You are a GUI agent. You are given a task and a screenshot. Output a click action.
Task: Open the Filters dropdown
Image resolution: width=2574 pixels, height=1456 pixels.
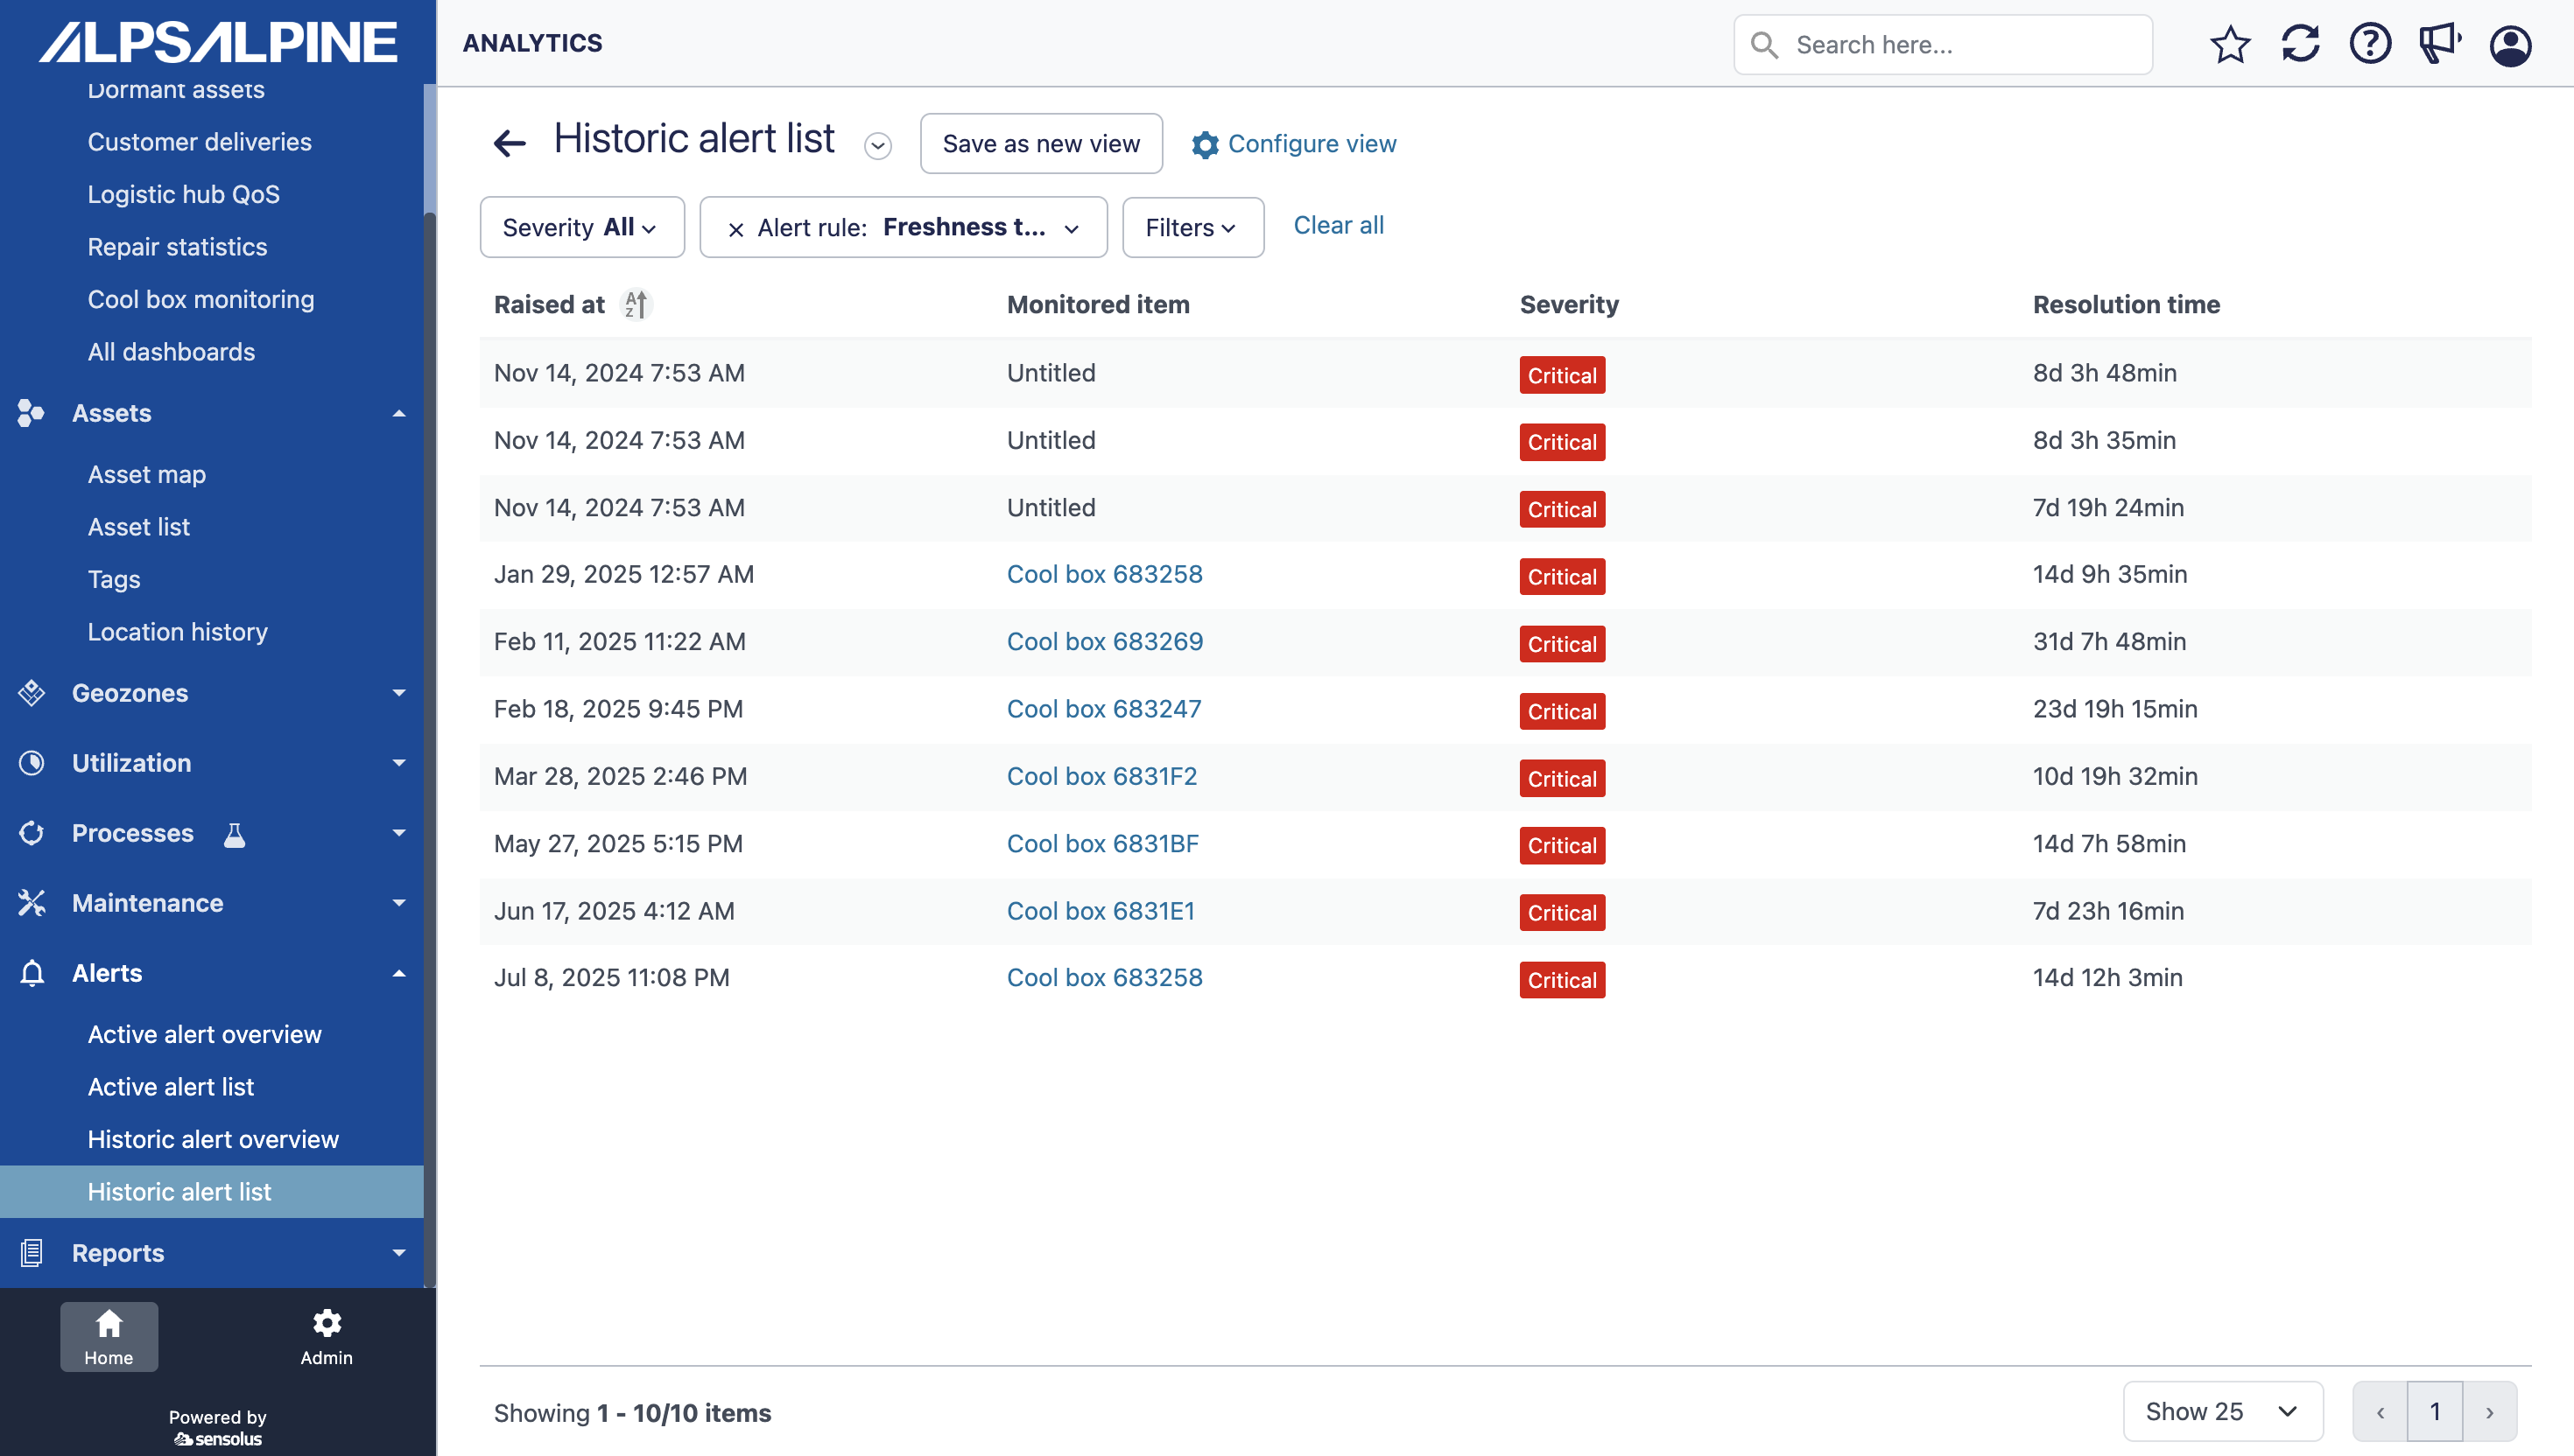[1192, 228]
